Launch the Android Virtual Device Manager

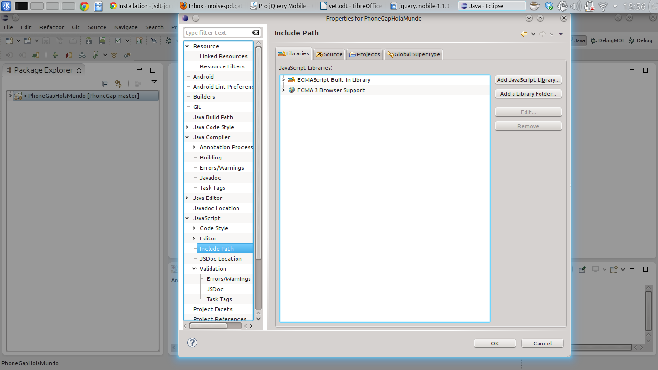point(102,41)
